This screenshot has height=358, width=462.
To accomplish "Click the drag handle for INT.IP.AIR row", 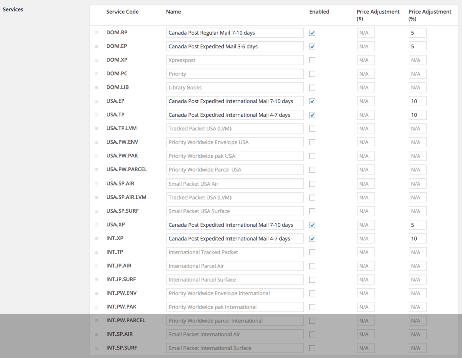I will tap(97, 266).
